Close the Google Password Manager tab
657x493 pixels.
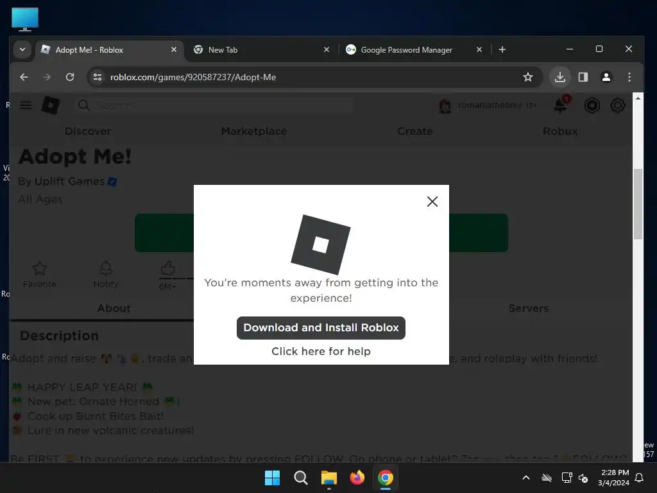(479, 49)
